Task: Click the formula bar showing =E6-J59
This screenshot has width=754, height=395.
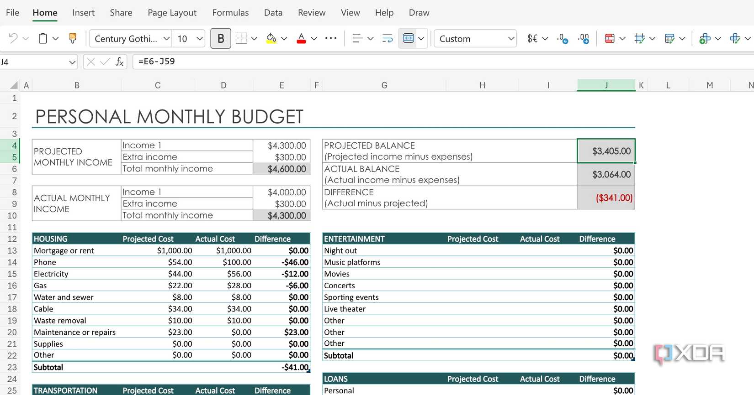Action: coord(411,62)
